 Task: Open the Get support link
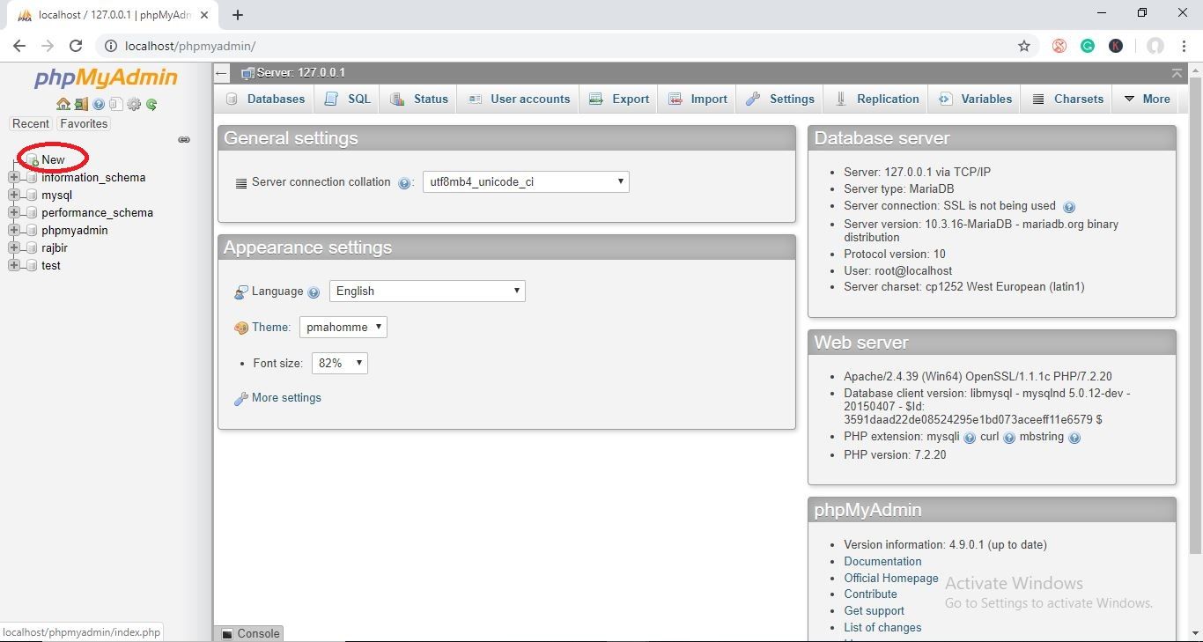(x=874, y=610)
